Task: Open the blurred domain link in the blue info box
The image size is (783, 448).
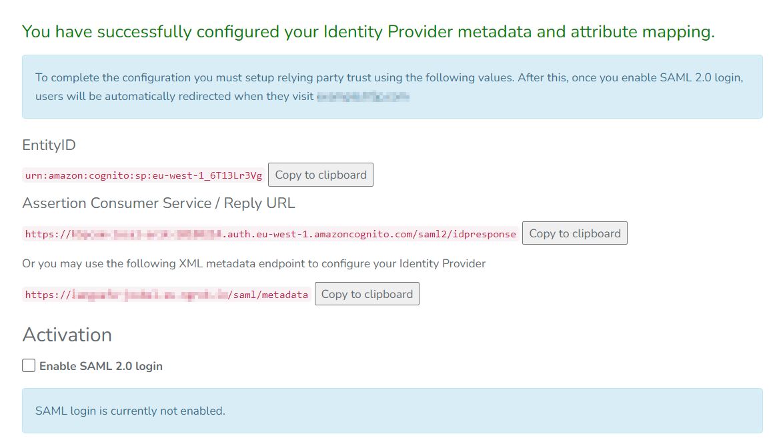Action: 363,96
